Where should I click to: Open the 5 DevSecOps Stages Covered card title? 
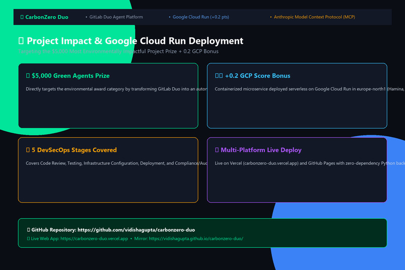click(x=74, y=150)
